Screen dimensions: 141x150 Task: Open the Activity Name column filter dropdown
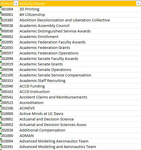tap(138, 4)
